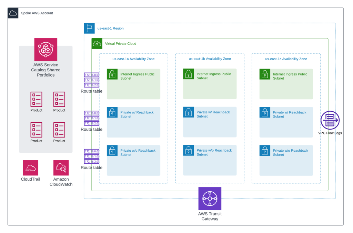Click the Spoke AWS Account cloud icon
Viewport: 353px width, 233px height.
(13, 13)
